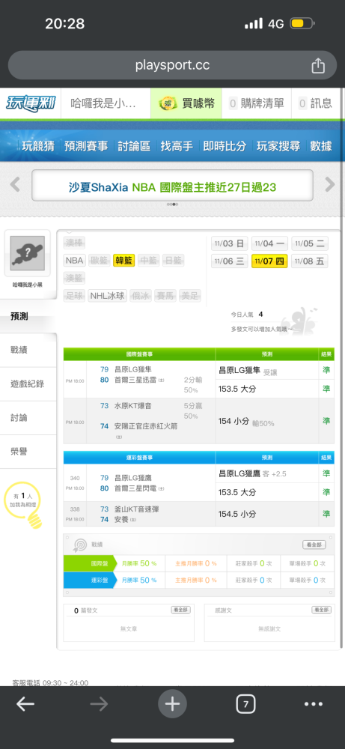This screenshot has height=749, width=345.
Task: Tap the share icon in address bar
Action: [318, 65]
